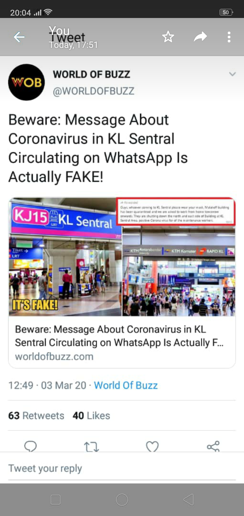Screen dimensions: 244x516
Task: Open the three-dot overflow menu
Action: coord(229,37)
